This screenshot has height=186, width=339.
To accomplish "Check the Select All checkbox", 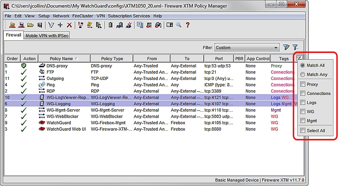I will click(303, 130).
